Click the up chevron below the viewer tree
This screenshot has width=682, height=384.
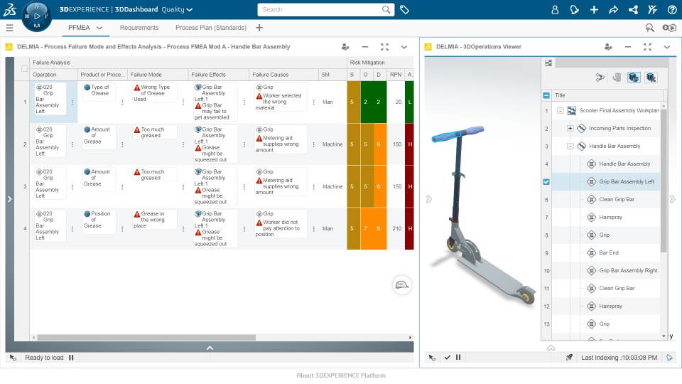click(551, 348)
